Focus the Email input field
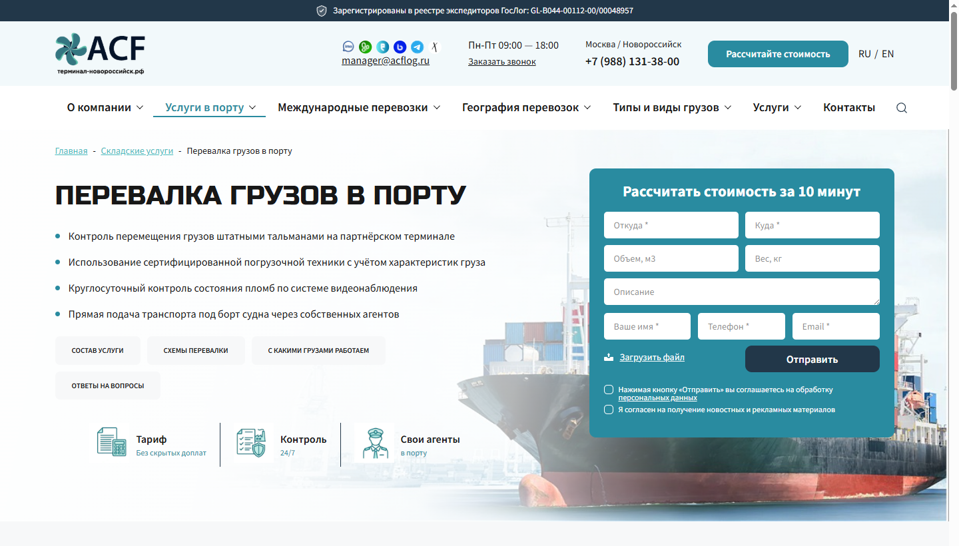Image resolution: width=959 pixels, height=546 pixels. 836,326
